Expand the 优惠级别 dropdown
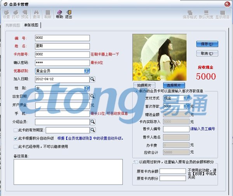The width and height of the screenshot is (233, 196). pos(87,71)
